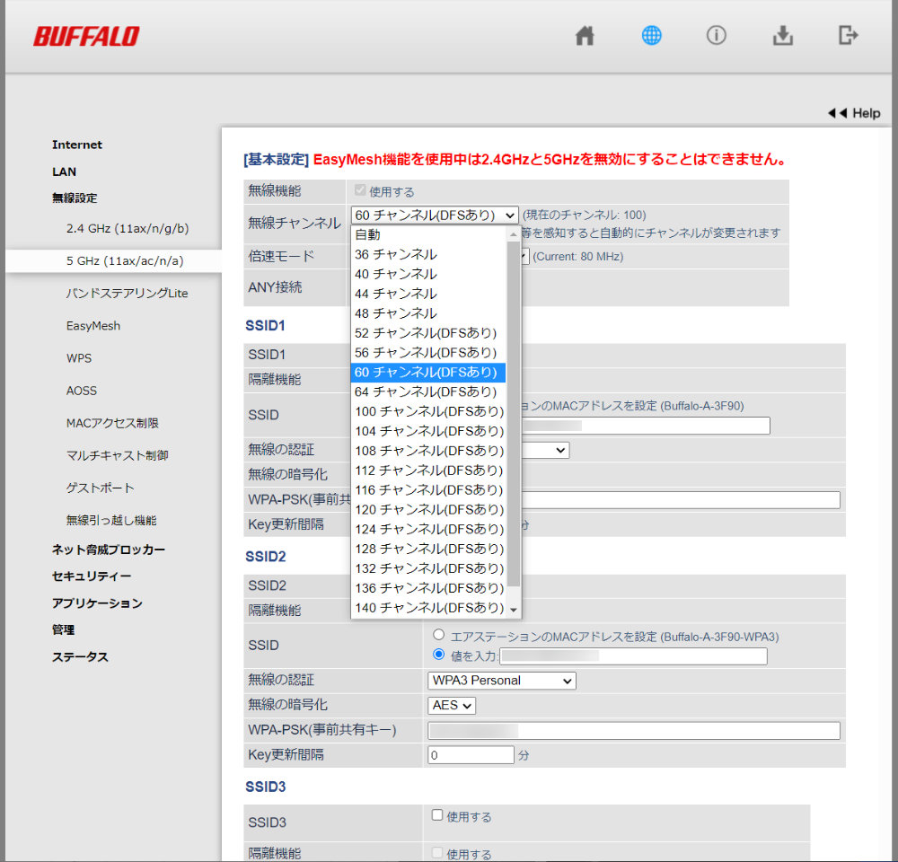
Task: Choose 116 チャンネル(DFSあり) option
Action: [x=427, y=489]
